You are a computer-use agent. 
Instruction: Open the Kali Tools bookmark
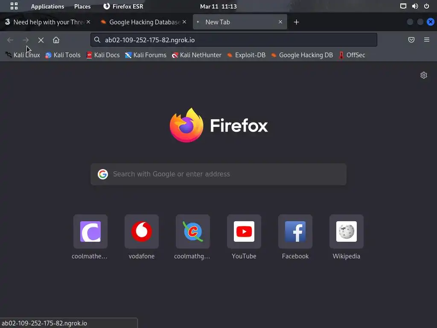click(63, 55)
